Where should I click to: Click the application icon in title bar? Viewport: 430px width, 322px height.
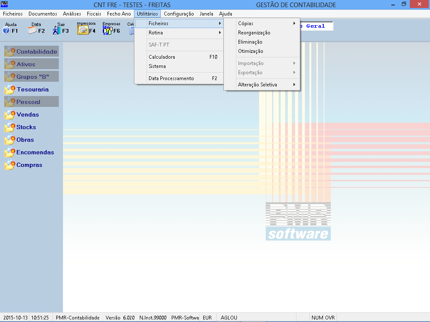[4, 4]
